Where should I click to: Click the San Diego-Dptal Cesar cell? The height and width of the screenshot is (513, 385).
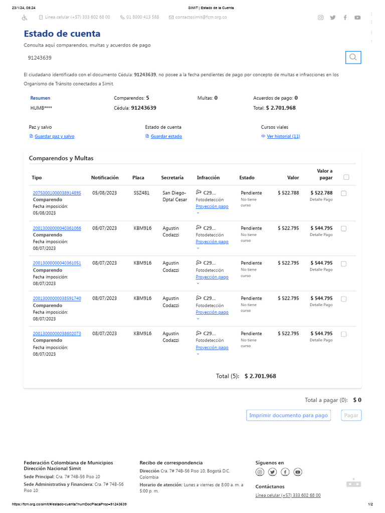click(175, 196)
